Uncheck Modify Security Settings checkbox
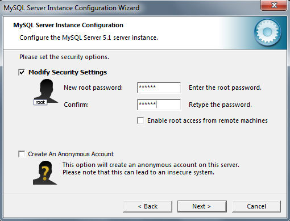Viewport: 290px width, 221px height. pyautogui.click(x=22, y=72)
